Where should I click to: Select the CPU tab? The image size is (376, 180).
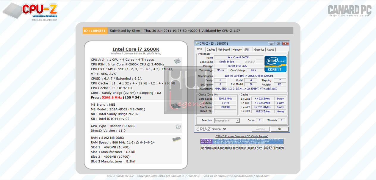[199, 49]
